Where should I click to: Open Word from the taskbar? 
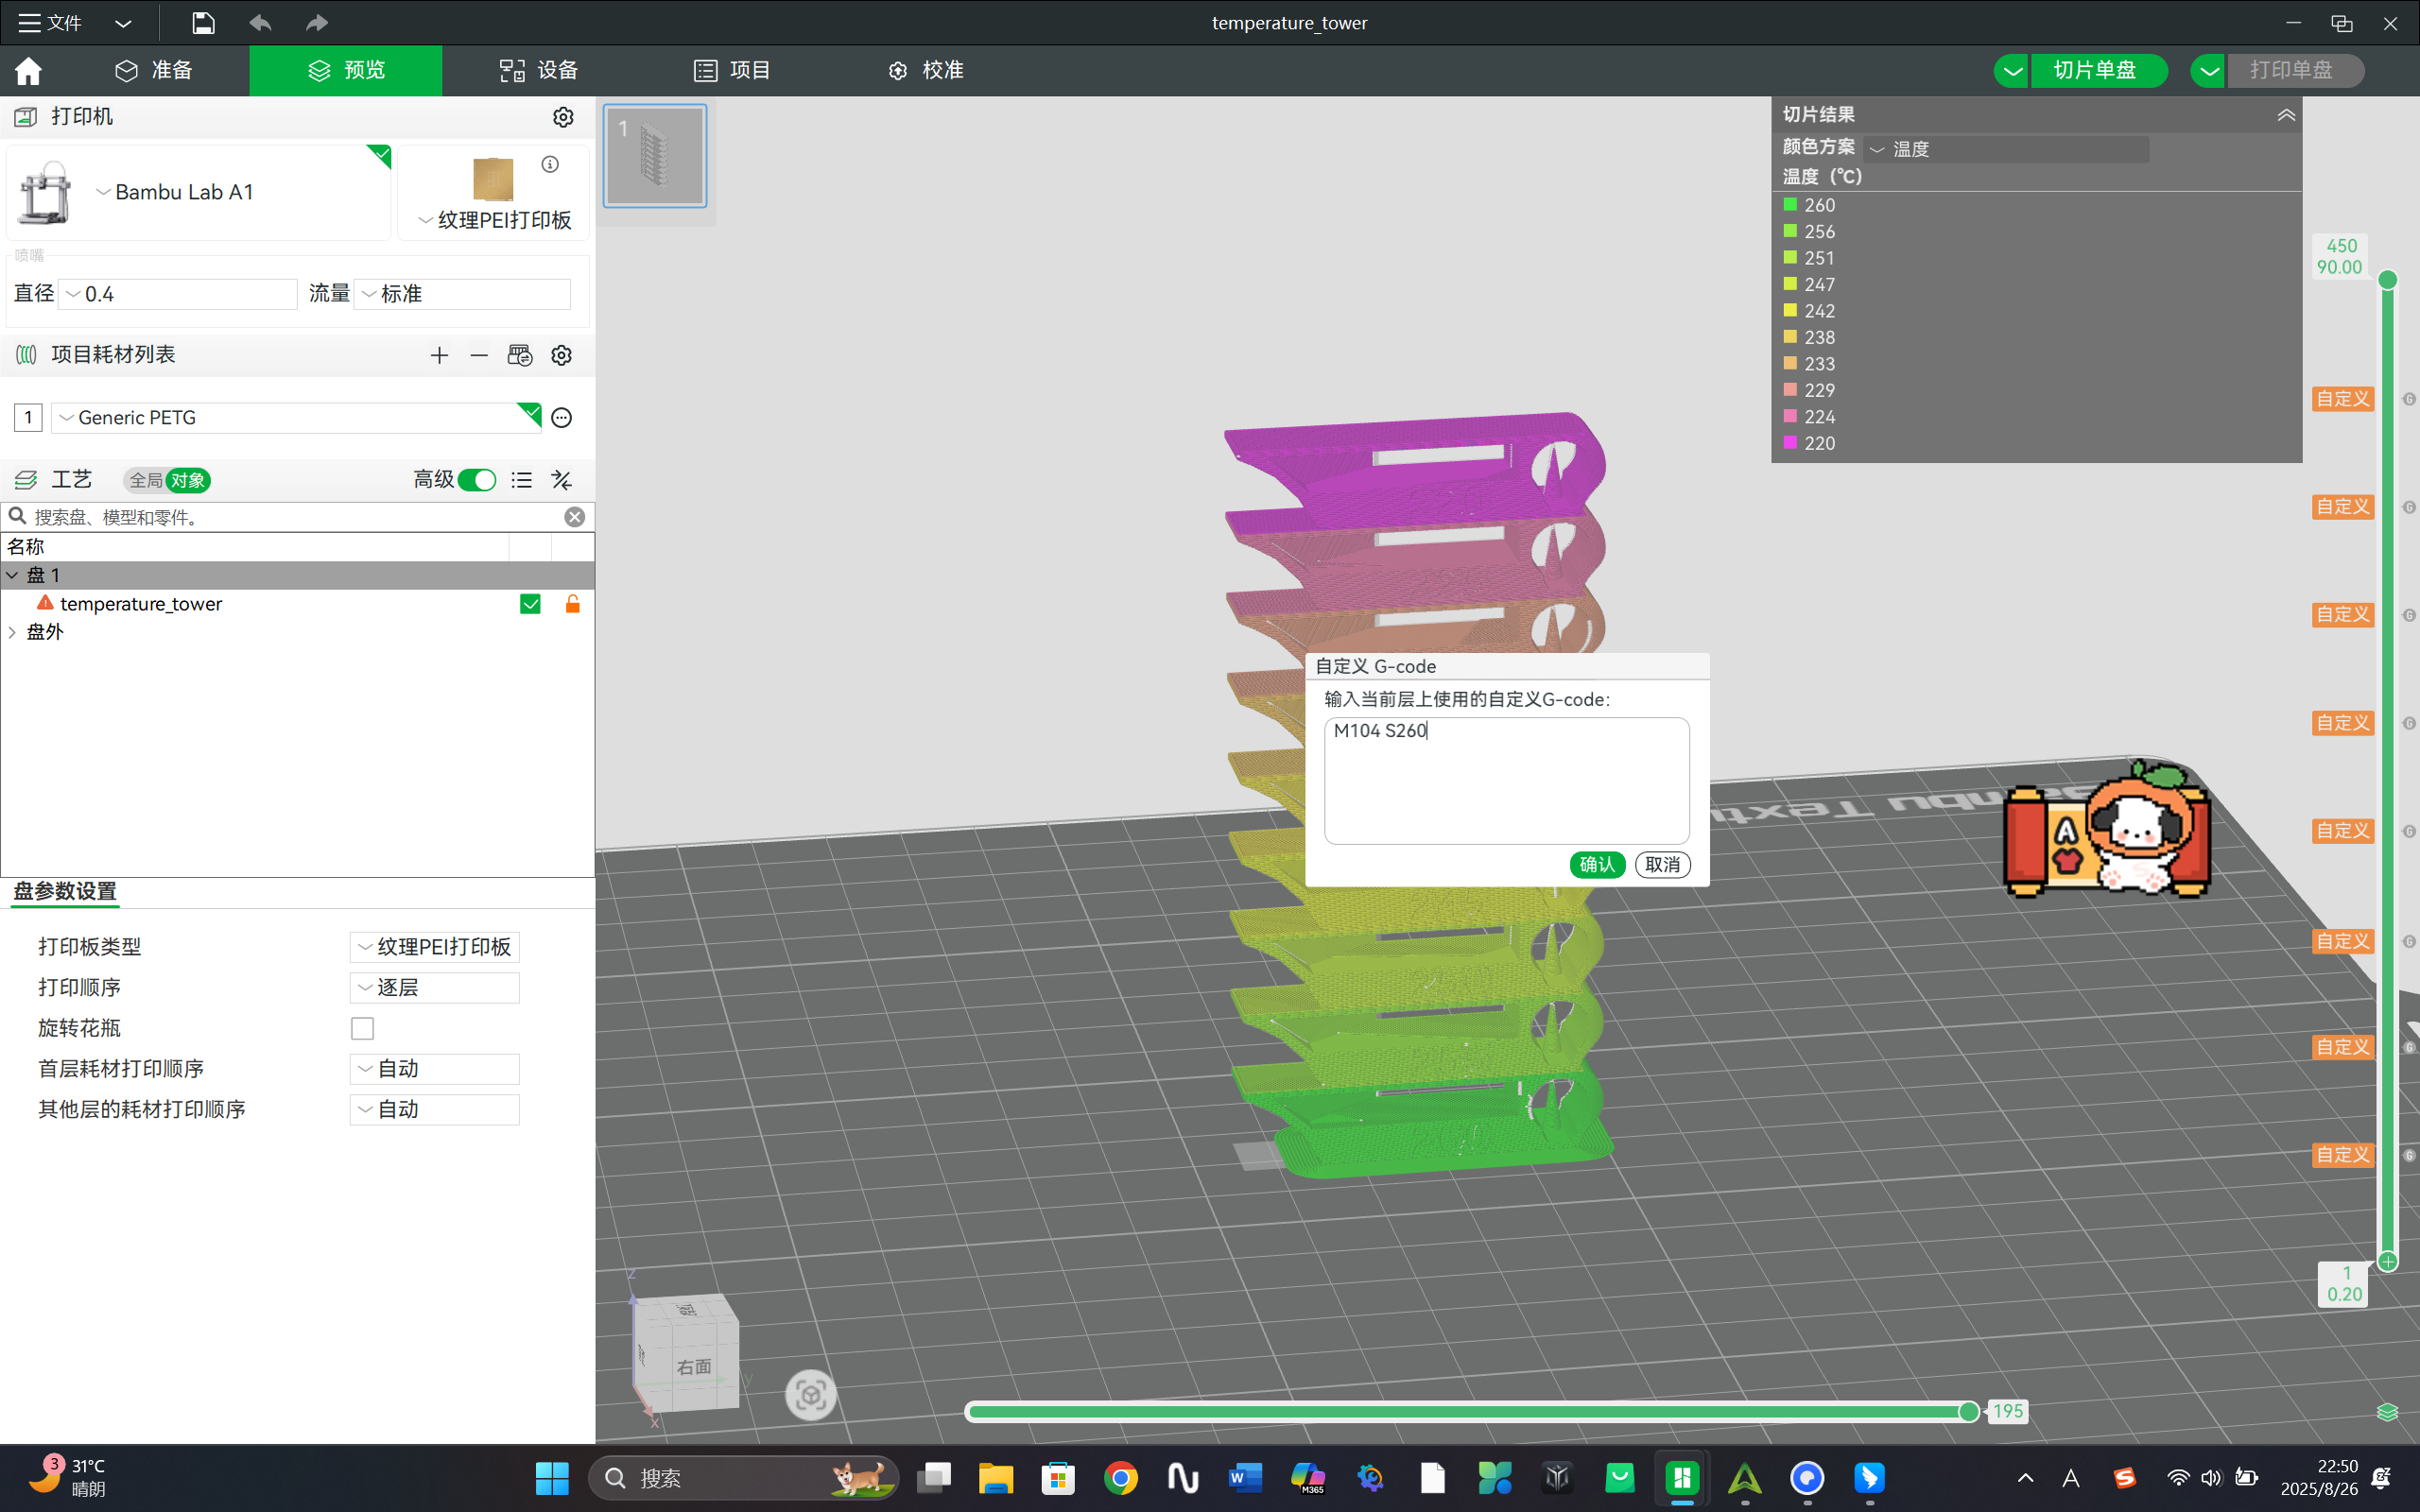[x=1245, y=1478]
